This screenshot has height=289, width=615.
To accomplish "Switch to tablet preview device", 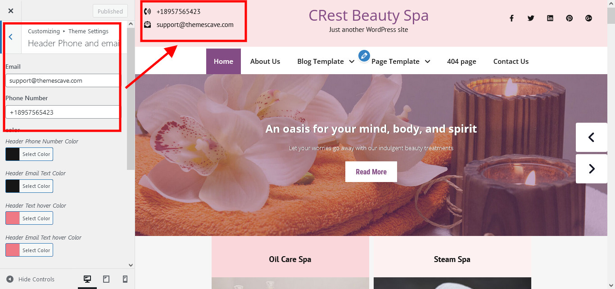I will (106, 279).
